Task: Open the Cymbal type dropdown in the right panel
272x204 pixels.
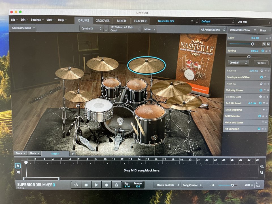Action: tap(237, 63)
